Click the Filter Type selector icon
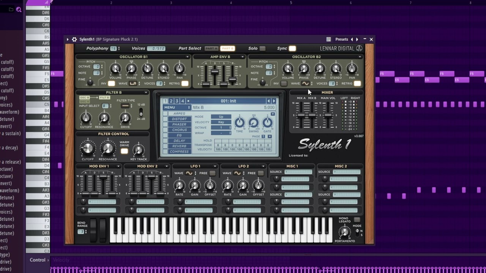 point(125,106)
